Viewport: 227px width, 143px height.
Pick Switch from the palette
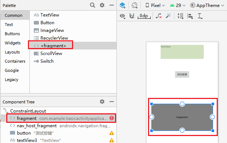point(73,61)
